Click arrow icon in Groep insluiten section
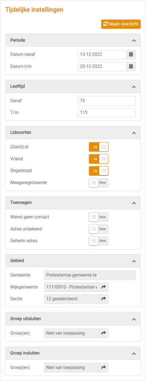Screen dimensions: 146x381 pyautogui.click(x=104, y=367)
